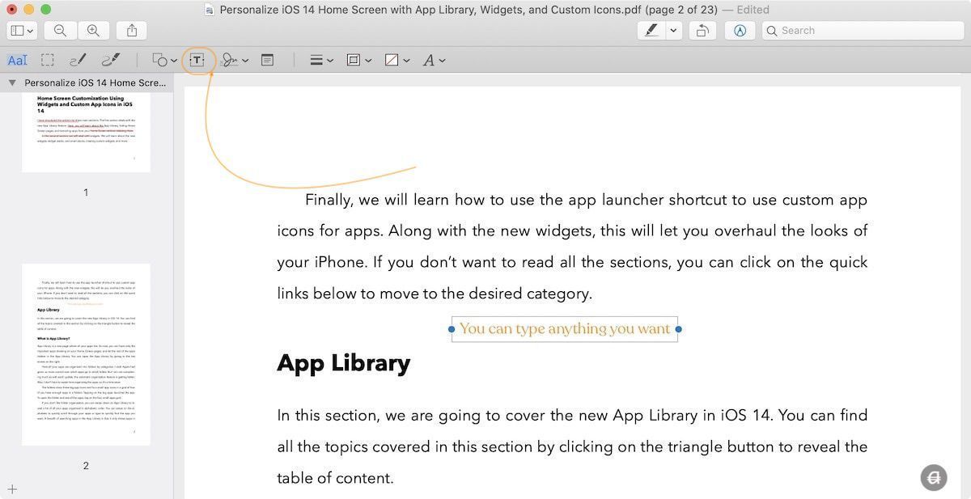Screen dimensions: 971x499
Task: Collapse the Personalize iOS 14 document triangle
Action: point(12,82)
